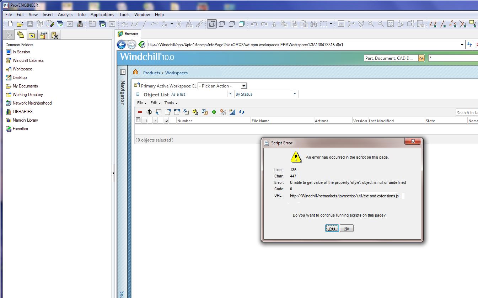Open the Object List Edit menu
Screen dimensions: 478x298
155,103
